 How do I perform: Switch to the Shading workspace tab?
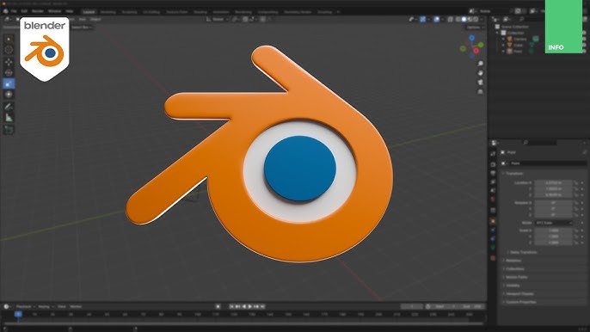pyautogui.click(x=200, y=12)
